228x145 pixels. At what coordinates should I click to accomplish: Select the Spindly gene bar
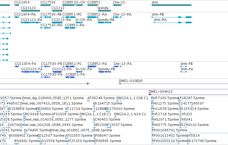(x=104, y=11)
